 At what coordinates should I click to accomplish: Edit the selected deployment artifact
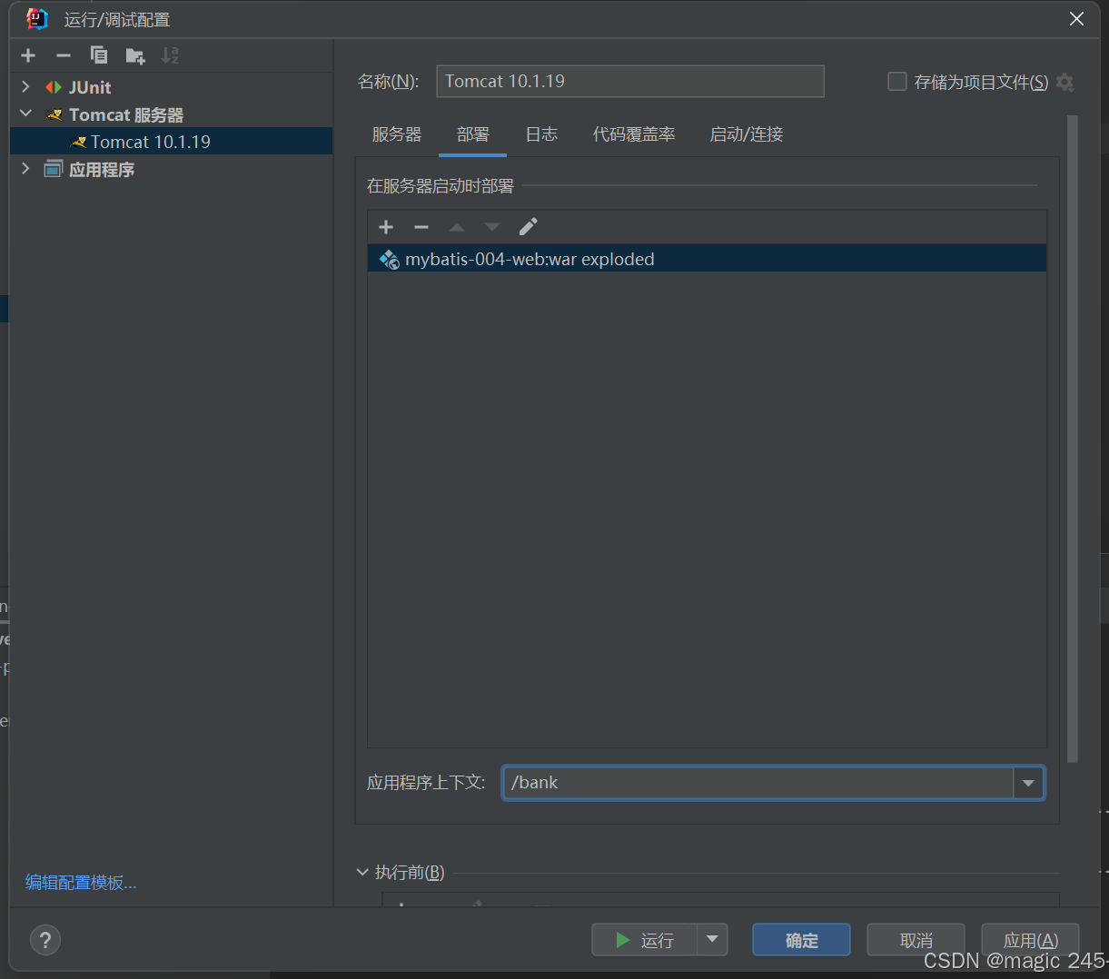click(528, 227)
